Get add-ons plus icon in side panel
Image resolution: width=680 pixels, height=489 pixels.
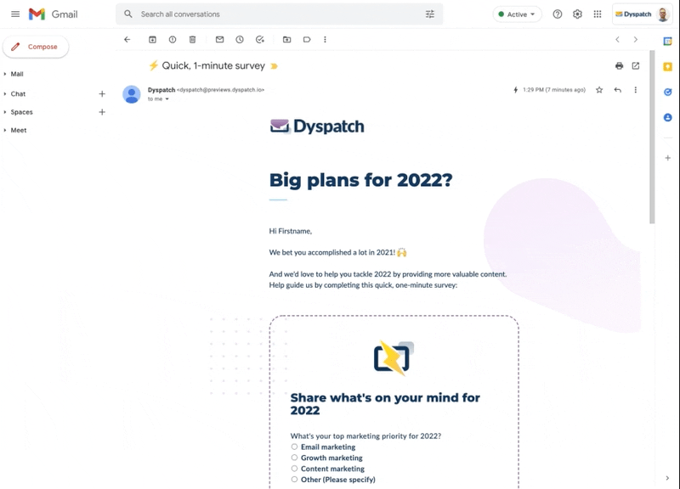(x=668, y=158)
